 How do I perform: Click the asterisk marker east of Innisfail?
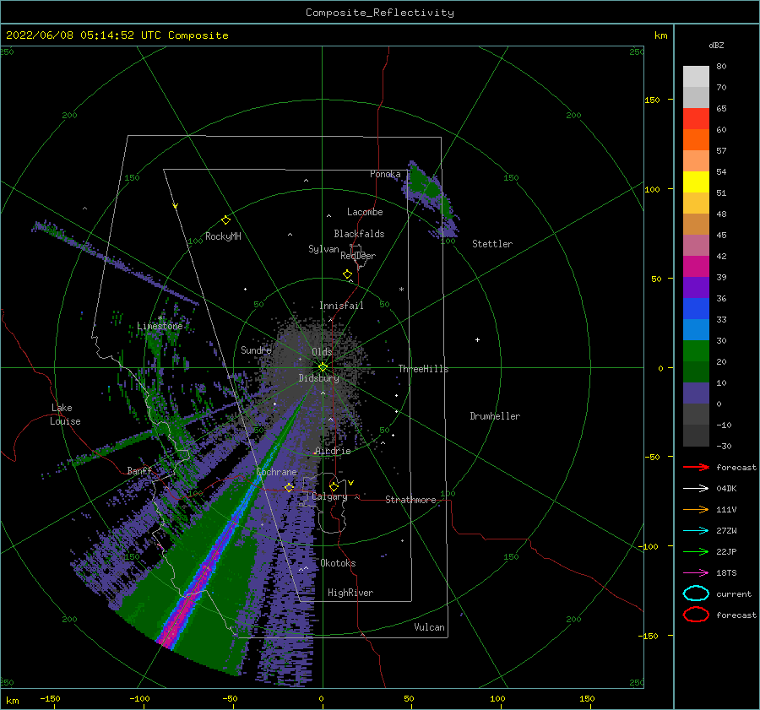point(401,290)
